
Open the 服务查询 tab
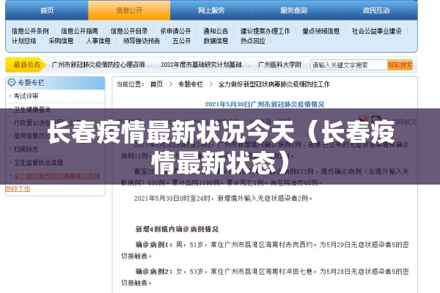coord(293,10)
